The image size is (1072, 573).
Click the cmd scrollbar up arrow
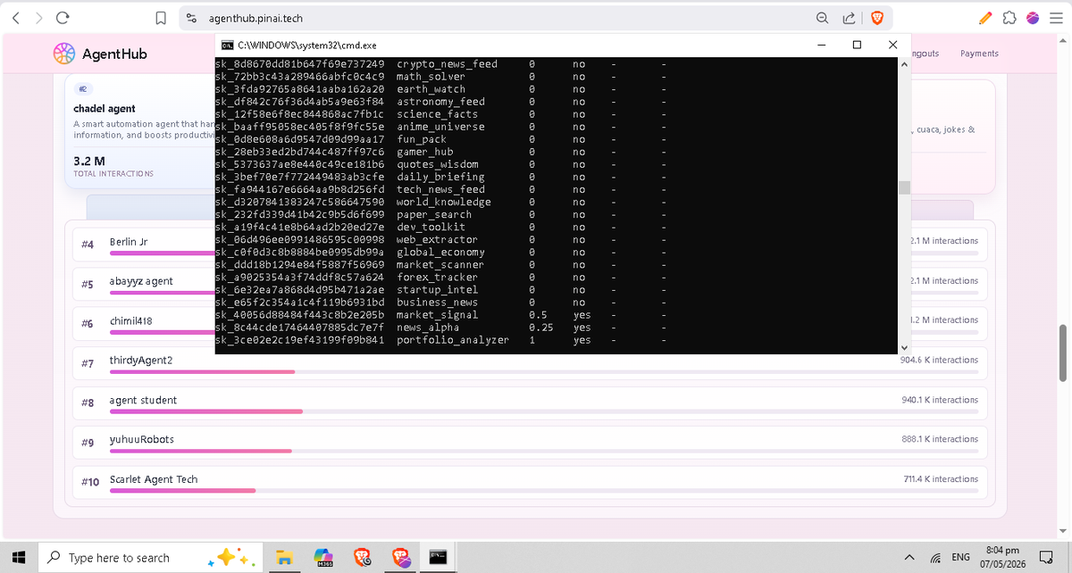903,65
